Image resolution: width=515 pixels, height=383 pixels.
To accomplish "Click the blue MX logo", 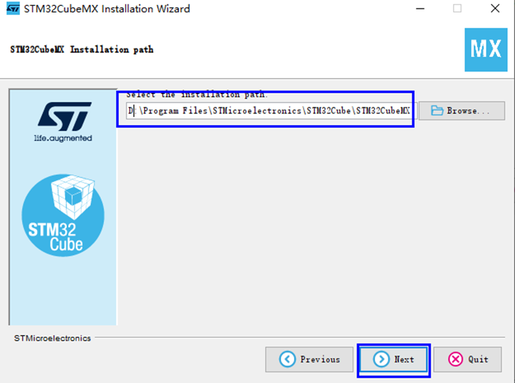I will (x=486, y=49).
